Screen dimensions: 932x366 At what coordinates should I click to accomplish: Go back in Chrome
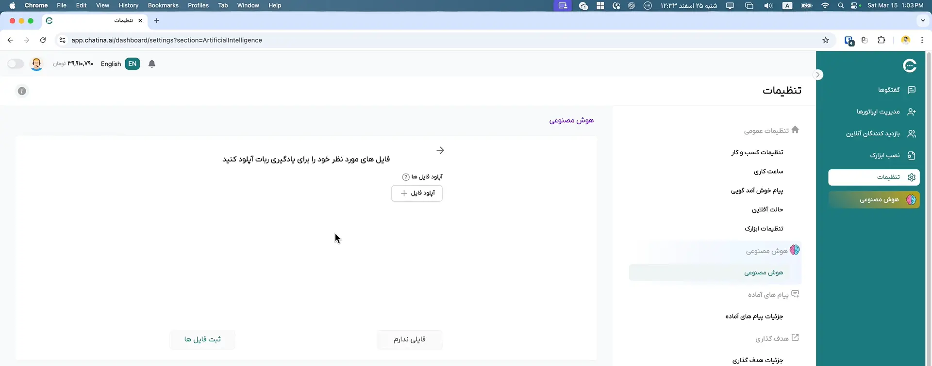coord(10,40)
